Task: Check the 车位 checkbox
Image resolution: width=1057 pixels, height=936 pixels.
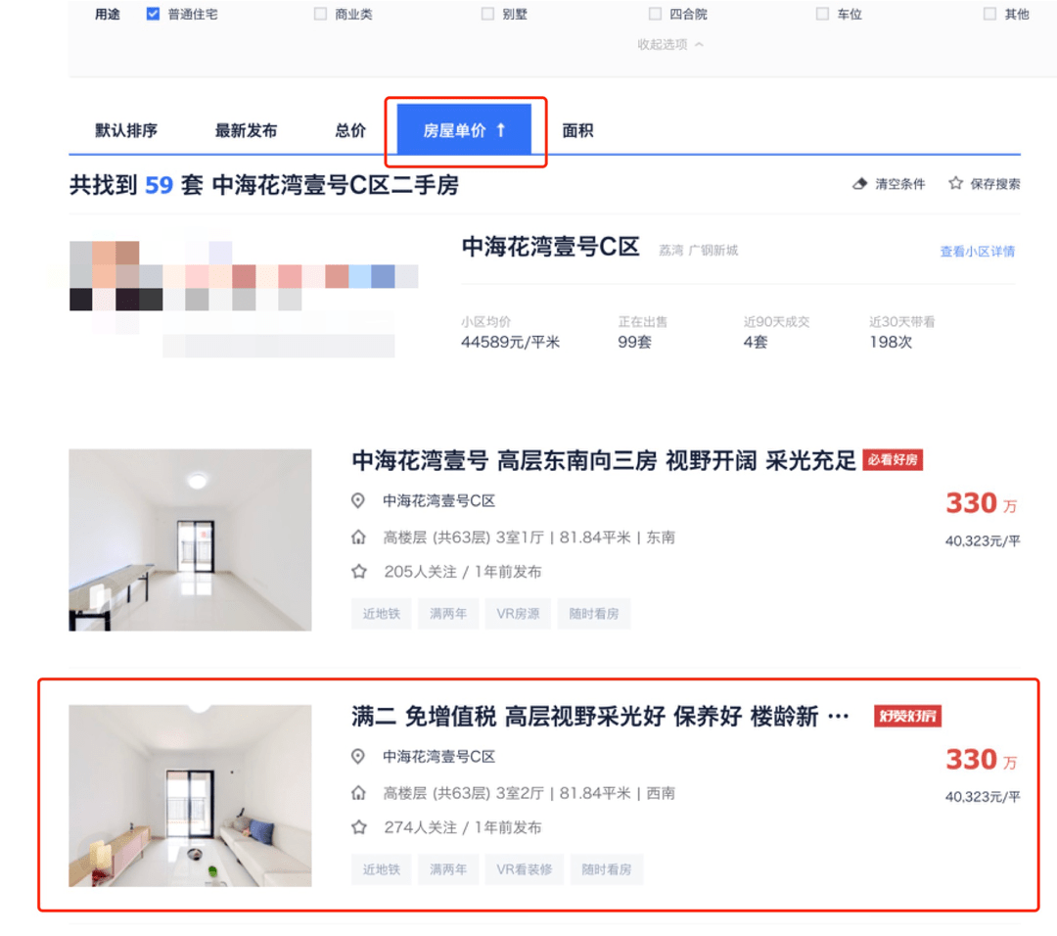Action: coord(822,14)
